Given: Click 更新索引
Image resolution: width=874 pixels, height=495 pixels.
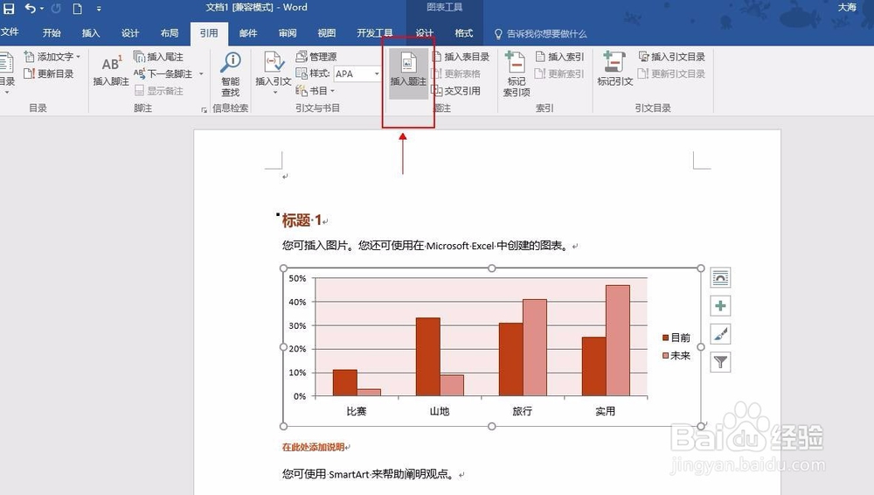Looking at the screenshot, I should coord(559,73).
